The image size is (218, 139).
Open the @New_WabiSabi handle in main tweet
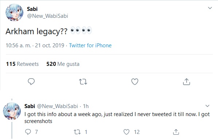click(47, 16)
